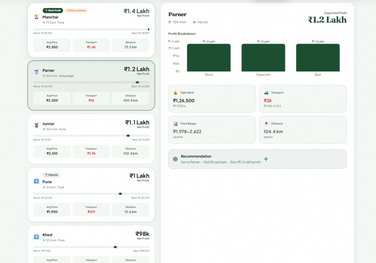The height and width of the screenshot is (263, 376).
Task: Click Pune's Distance 10.6 km tile
Action: click(x=131, y=209)
